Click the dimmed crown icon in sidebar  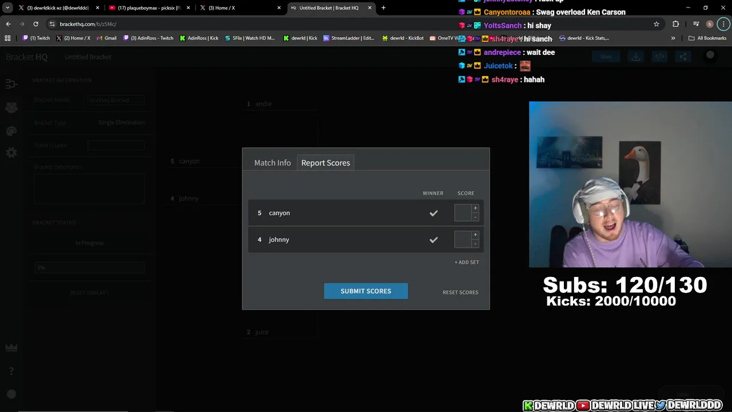(11, 347)
